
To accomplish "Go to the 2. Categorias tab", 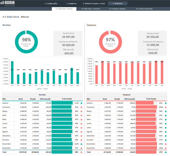I will (x=71, y=3).
